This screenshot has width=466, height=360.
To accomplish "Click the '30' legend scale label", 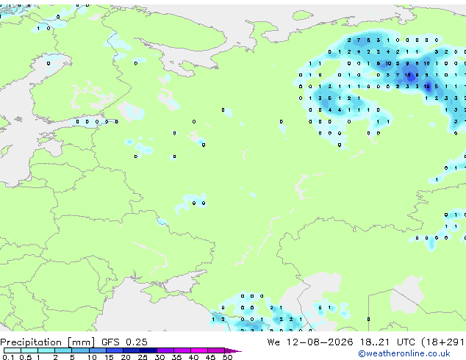I will (x=159, y=357).
